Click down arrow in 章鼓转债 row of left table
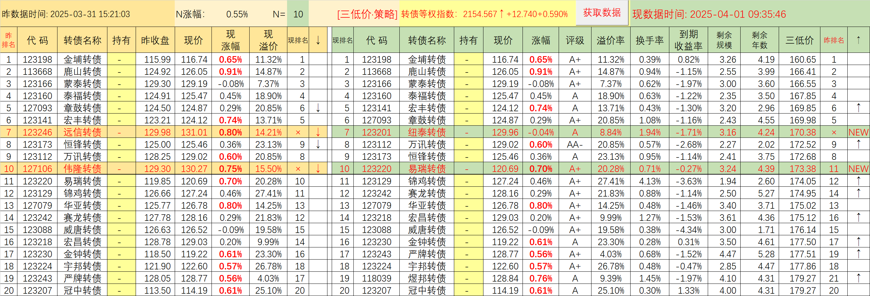Viewport: 870px width, 296px height. (x=318, y=108)
